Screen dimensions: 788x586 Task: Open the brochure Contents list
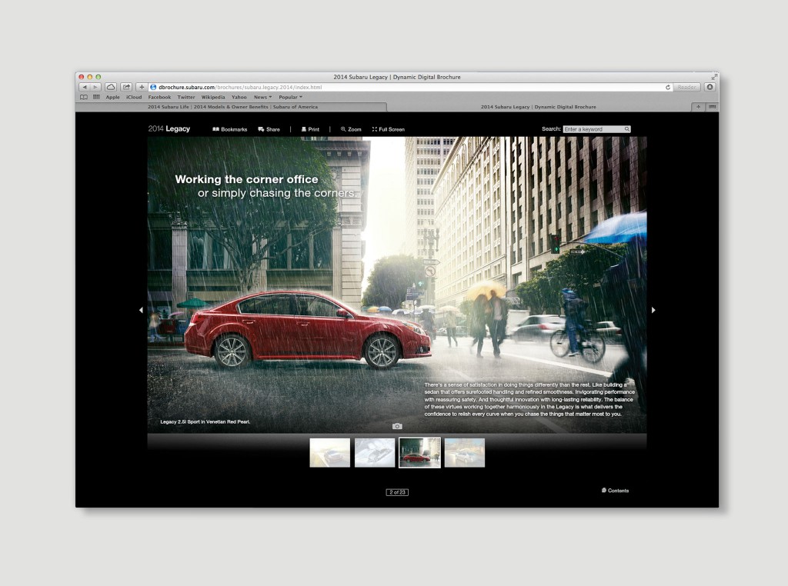[615, 491]
